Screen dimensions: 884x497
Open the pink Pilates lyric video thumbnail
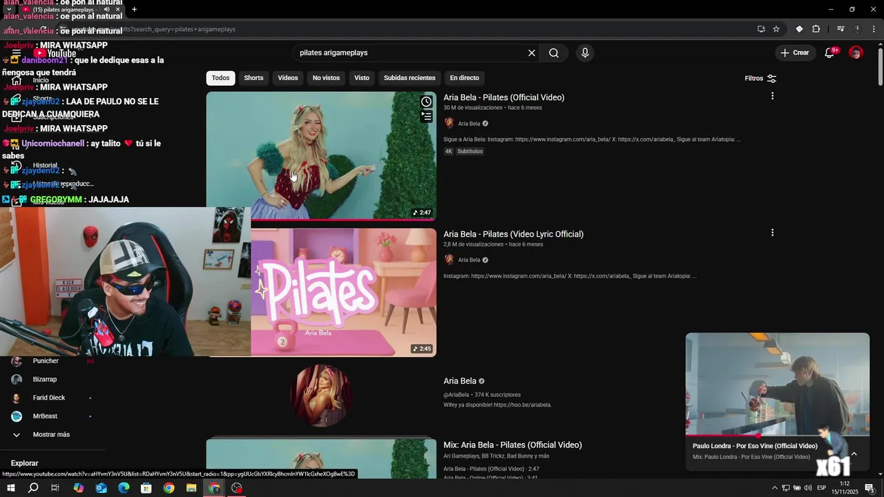(343, 293)
